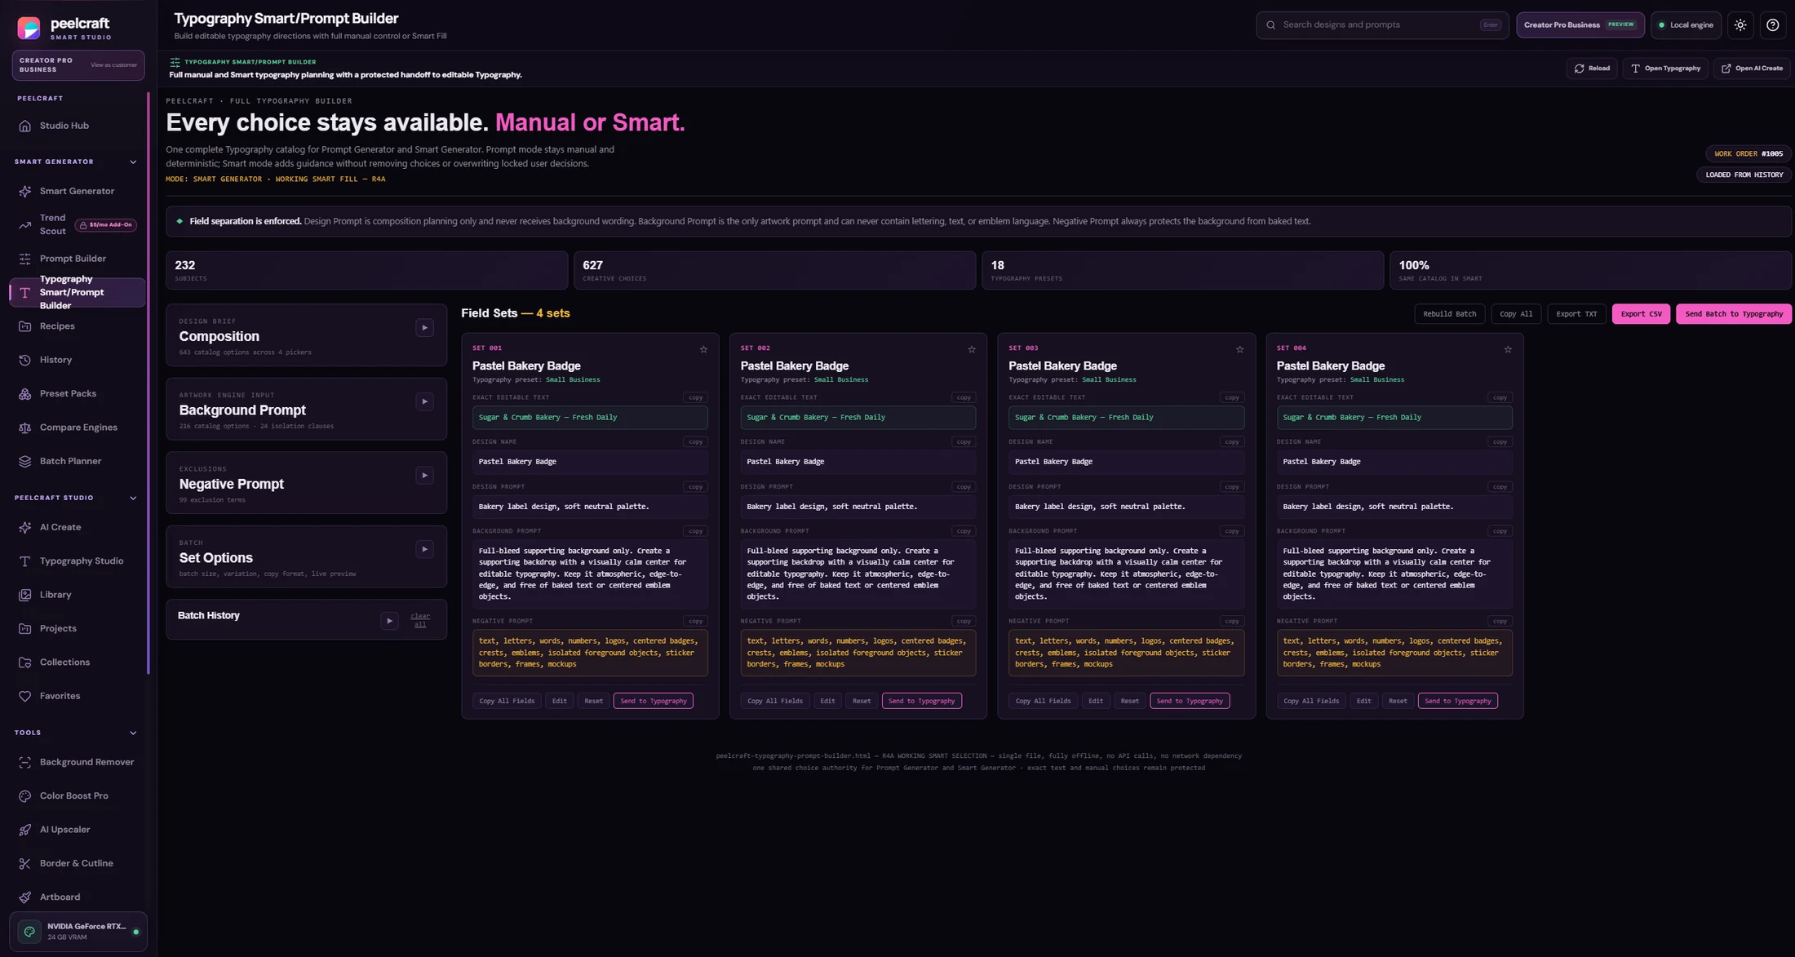Click NVIDIA GeForce GPU status icon
Screen dimensions: 1795x957
click(x=29, y=932)
